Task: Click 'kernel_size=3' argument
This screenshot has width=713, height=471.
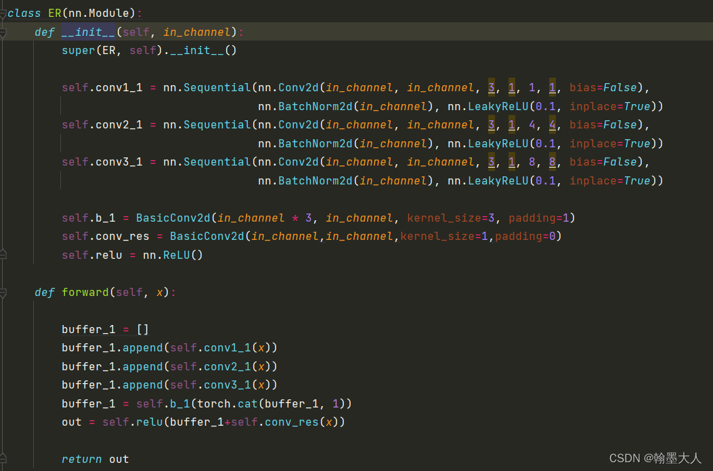Action: tap(451, 218)
